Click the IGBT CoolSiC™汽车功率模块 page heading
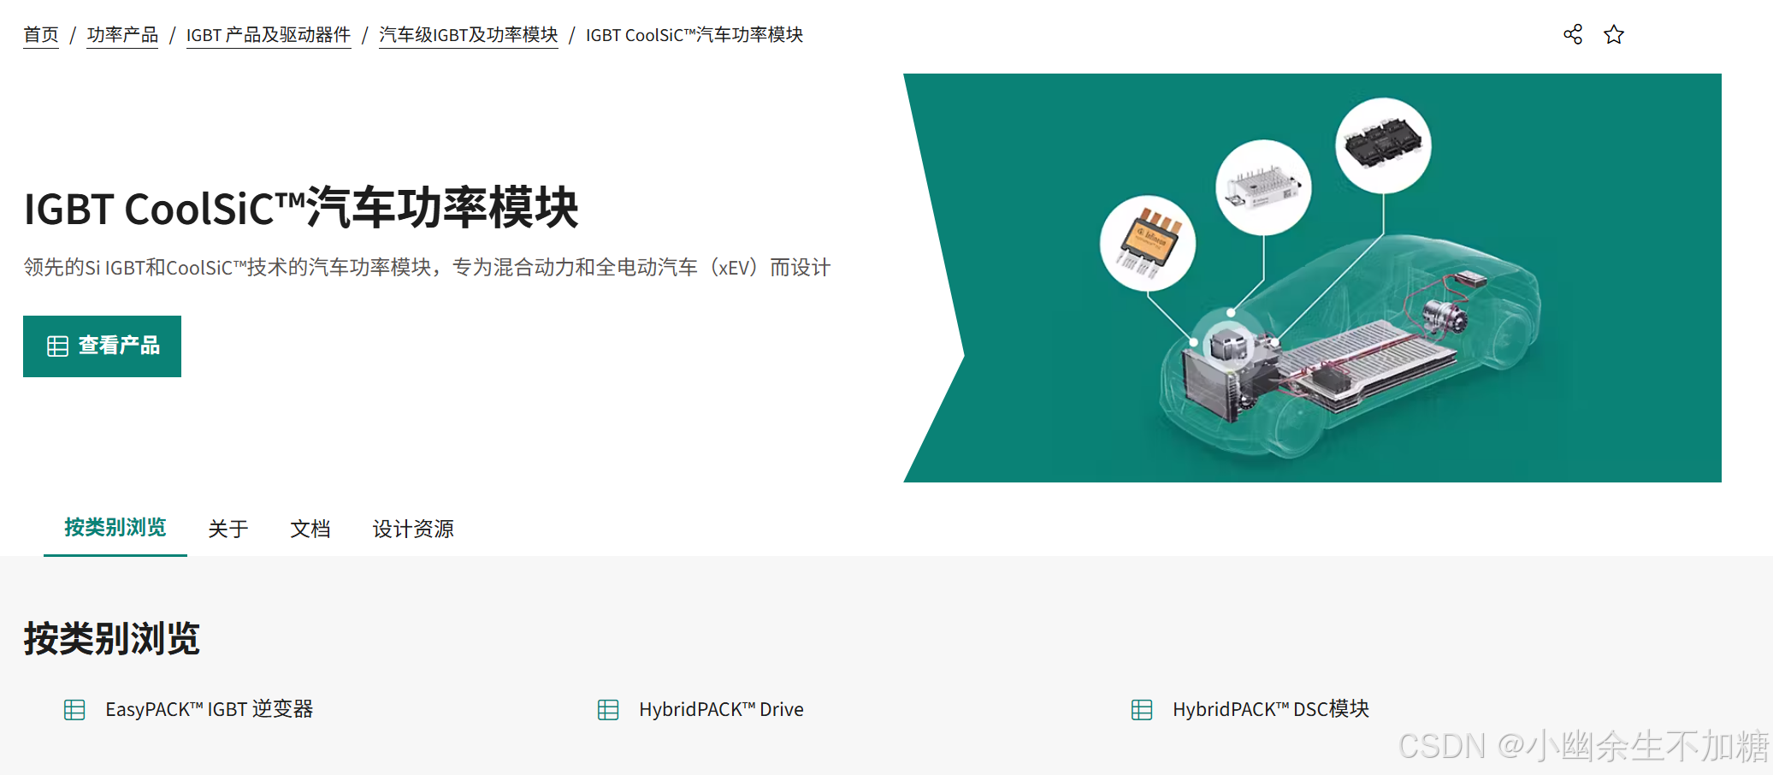 coord(301,208)
